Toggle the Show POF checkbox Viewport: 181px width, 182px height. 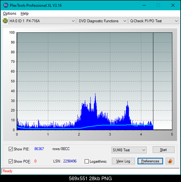tap(10, 161)
